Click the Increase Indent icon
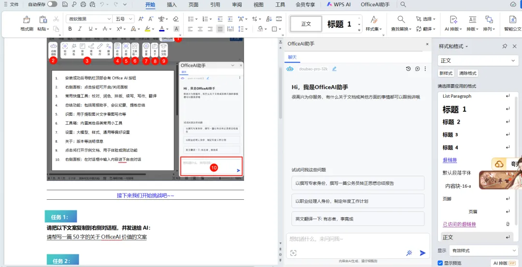 230,19
